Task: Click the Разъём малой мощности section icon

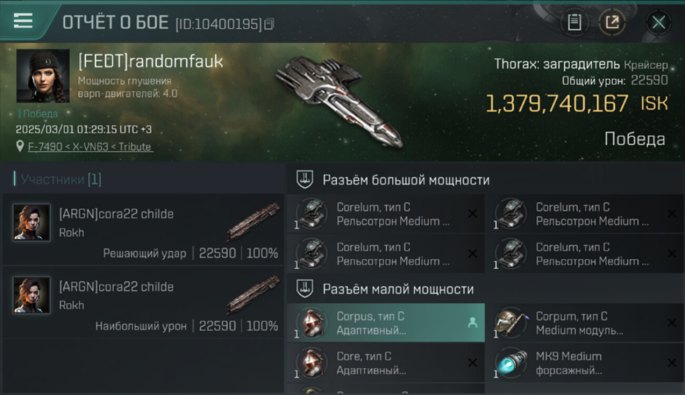Action: [x=304, y=289]
